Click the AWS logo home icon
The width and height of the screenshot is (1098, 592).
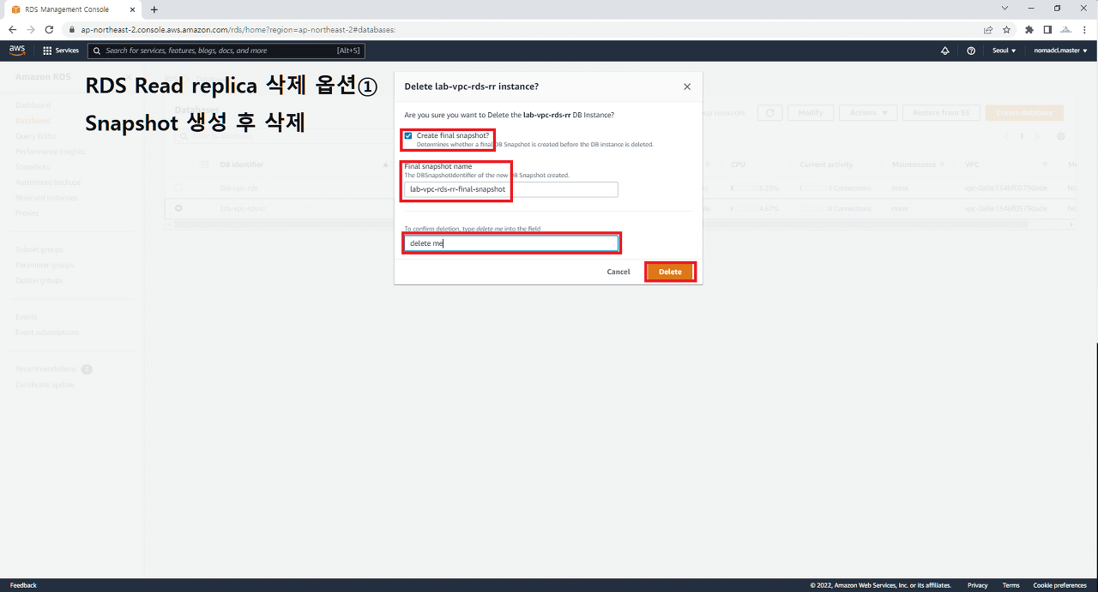tap(17, 51)
